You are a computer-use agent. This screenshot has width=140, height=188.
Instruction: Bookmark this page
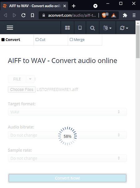[32, 15]
